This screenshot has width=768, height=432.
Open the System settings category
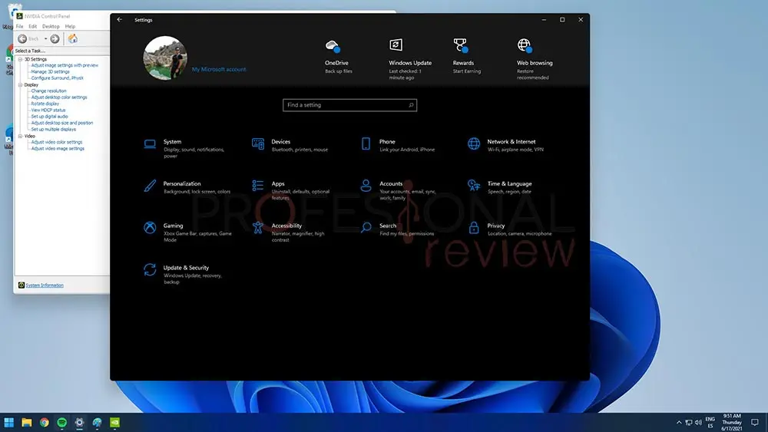[x=185, y=148]
